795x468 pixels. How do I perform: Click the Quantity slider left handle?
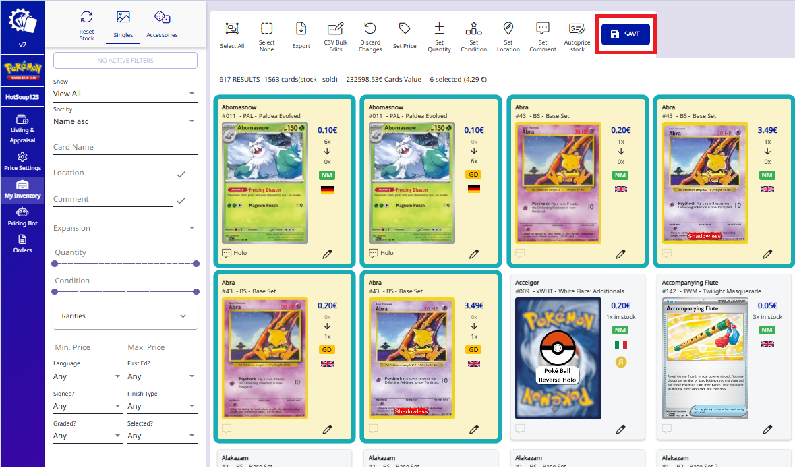[55, 264]
